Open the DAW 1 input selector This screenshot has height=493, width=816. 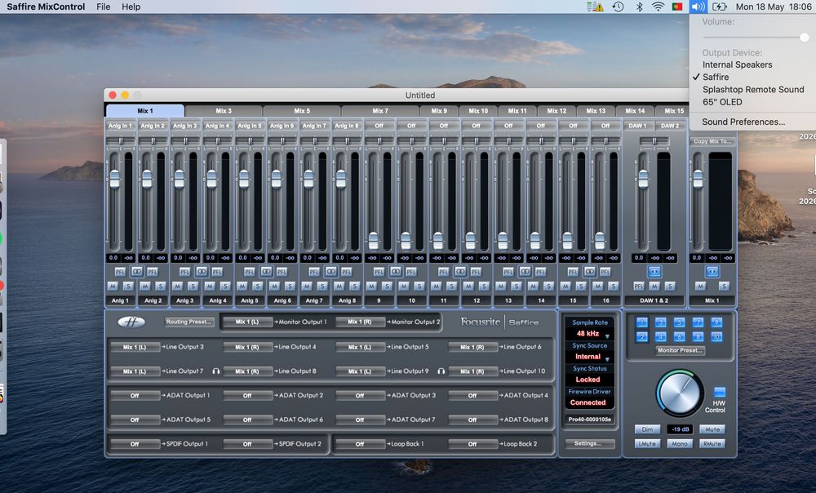click(637, 126)
